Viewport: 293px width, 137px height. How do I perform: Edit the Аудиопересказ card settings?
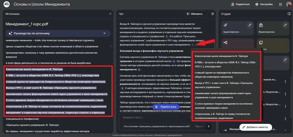point(250,25)
